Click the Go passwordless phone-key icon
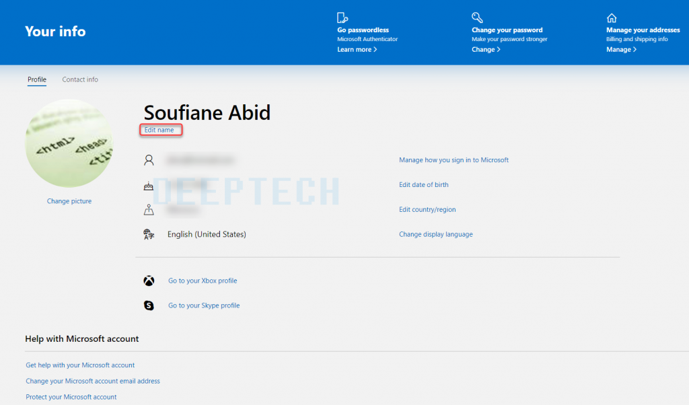This screenshot has height=405, width=689. (342, 17)
